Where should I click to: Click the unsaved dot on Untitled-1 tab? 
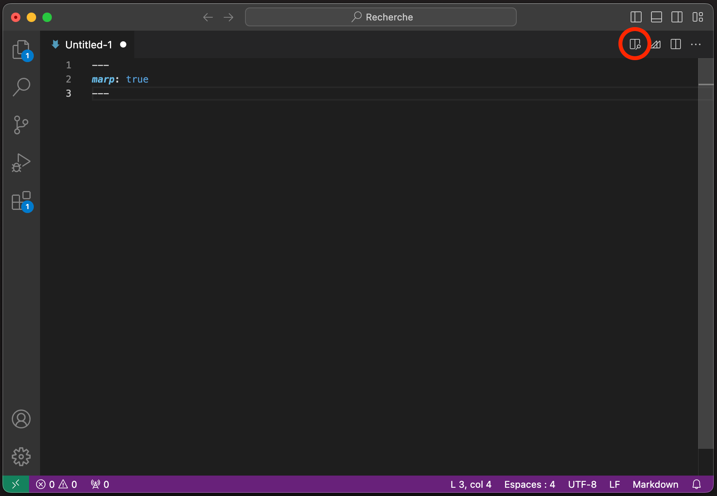123,44
